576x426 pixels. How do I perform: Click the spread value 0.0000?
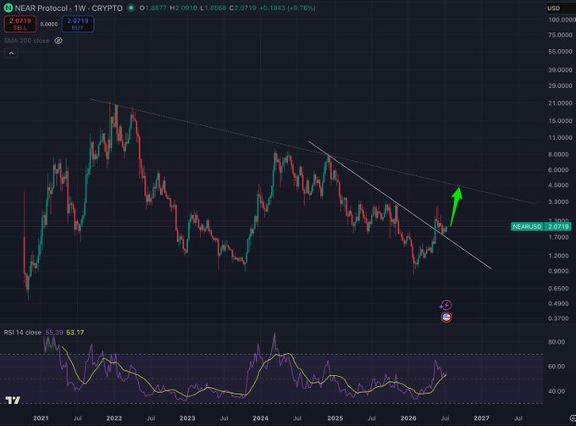tap(49, 25)
